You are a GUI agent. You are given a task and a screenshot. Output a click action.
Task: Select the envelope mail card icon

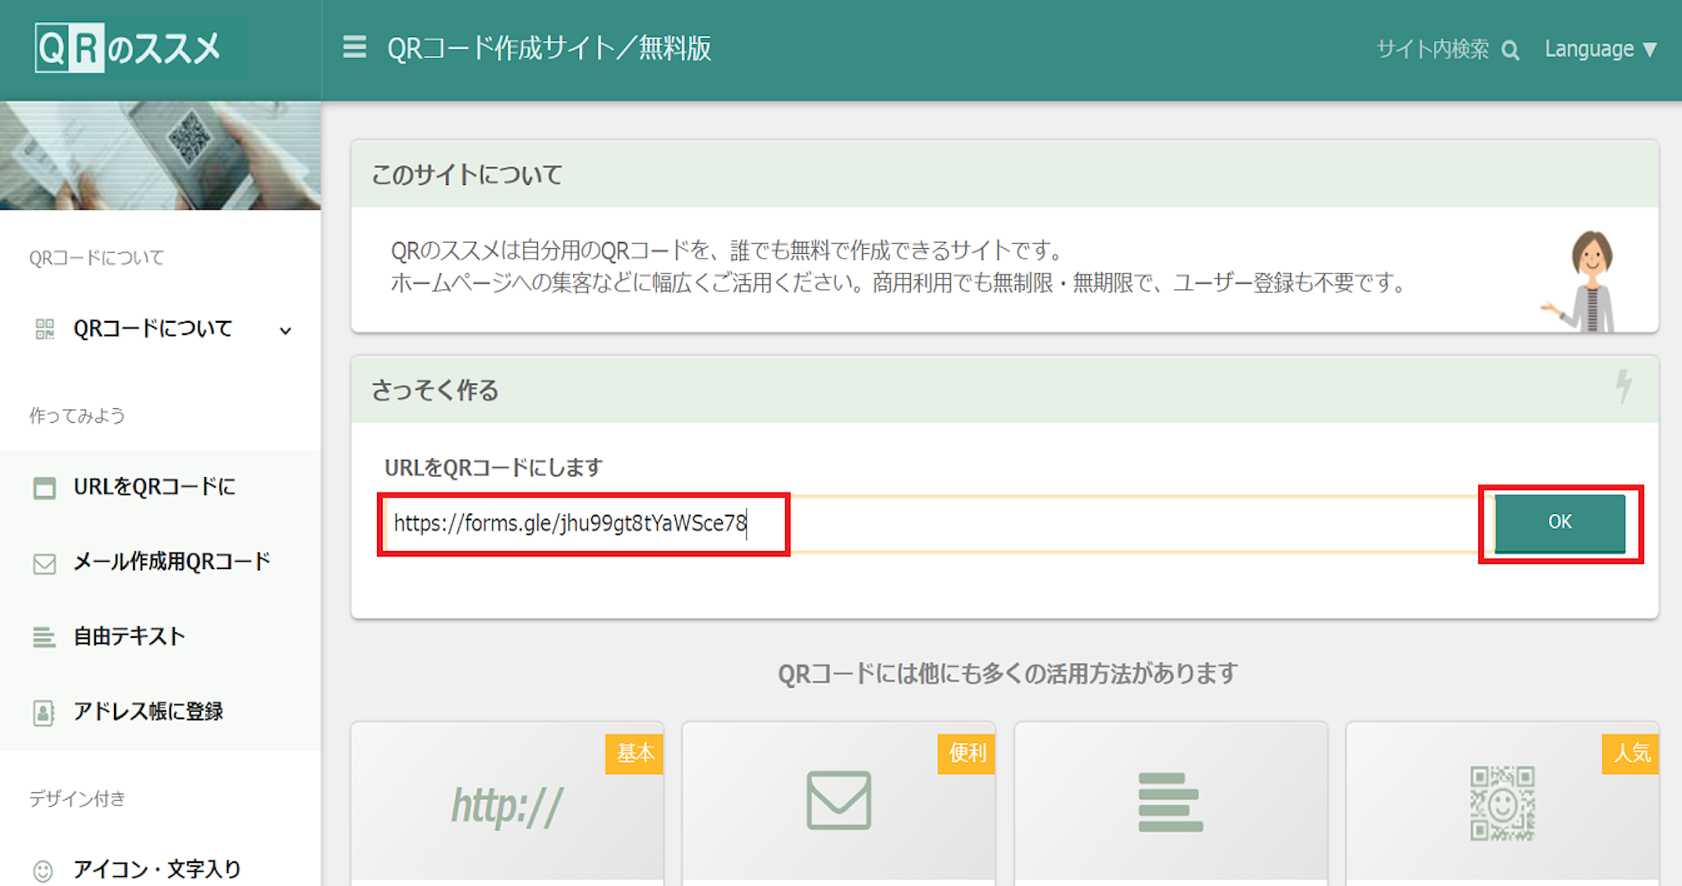point(839,800)
